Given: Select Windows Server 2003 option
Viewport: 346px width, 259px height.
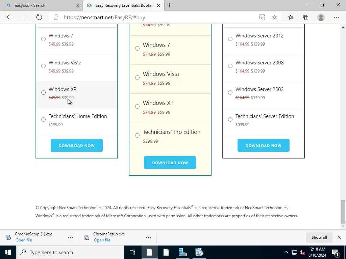Looking at the screenshot, I should pos(230,92).
